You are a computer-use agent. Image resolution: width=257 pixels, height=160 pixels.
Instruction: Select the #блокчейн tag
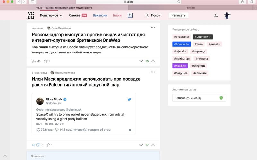click(x=182, y=44)
